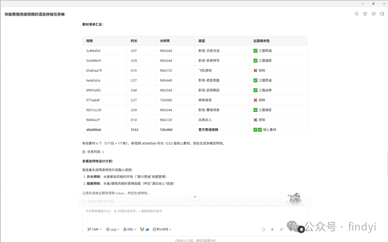Click the sparkle prompt enhance icon
Image resolution: width=388 pixels, height=242 pixels.
tap(281, 229)
